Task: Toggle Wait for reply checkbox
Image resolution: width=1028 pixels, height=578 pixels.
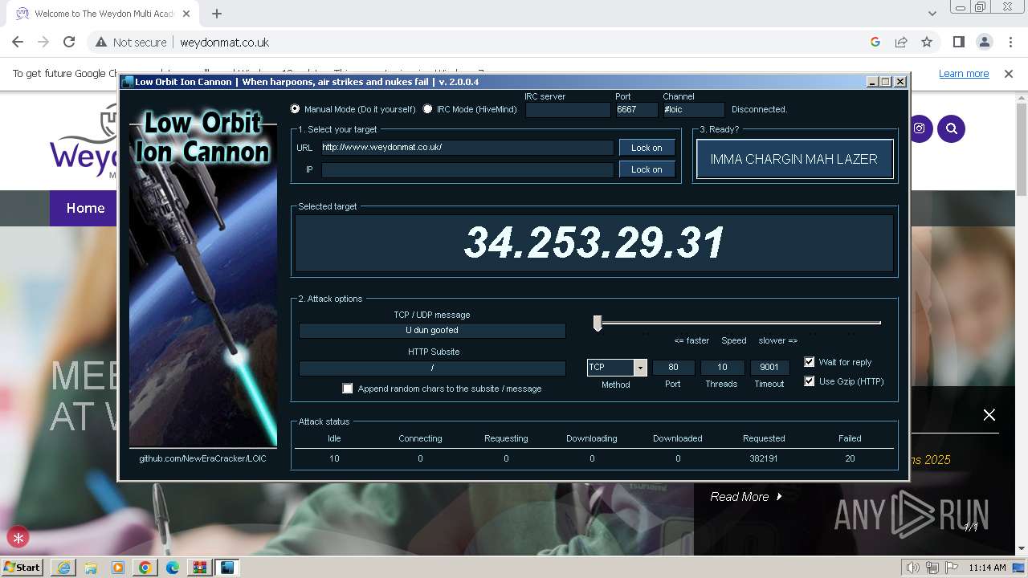Action: pos(810,362)
